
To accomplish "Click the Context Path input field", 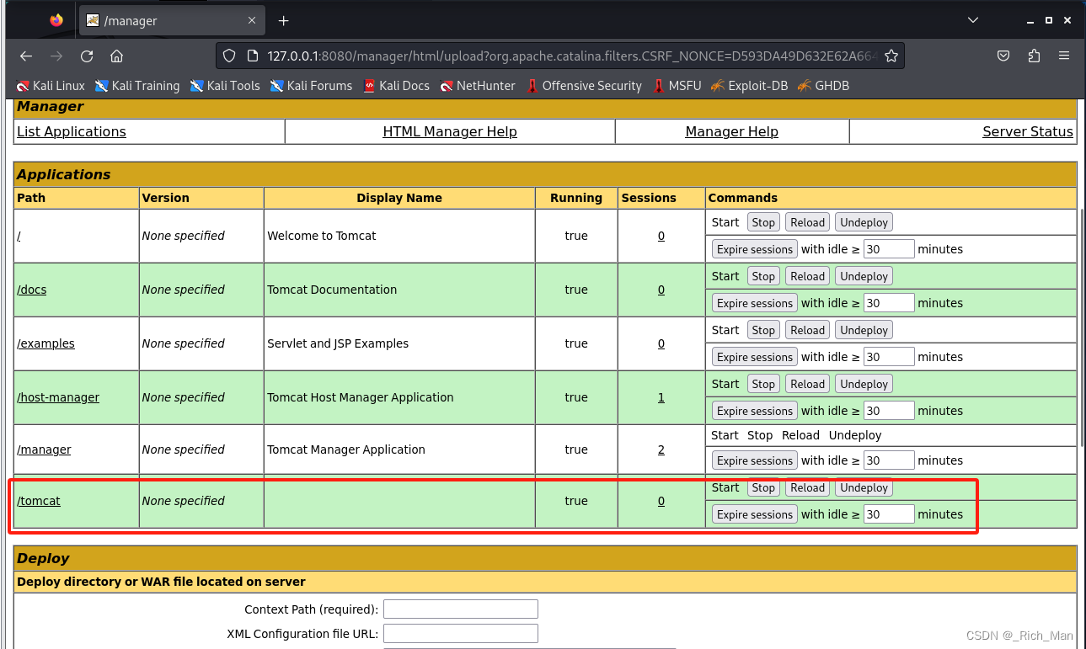I will pyautogui.click(x=460, y=609).
